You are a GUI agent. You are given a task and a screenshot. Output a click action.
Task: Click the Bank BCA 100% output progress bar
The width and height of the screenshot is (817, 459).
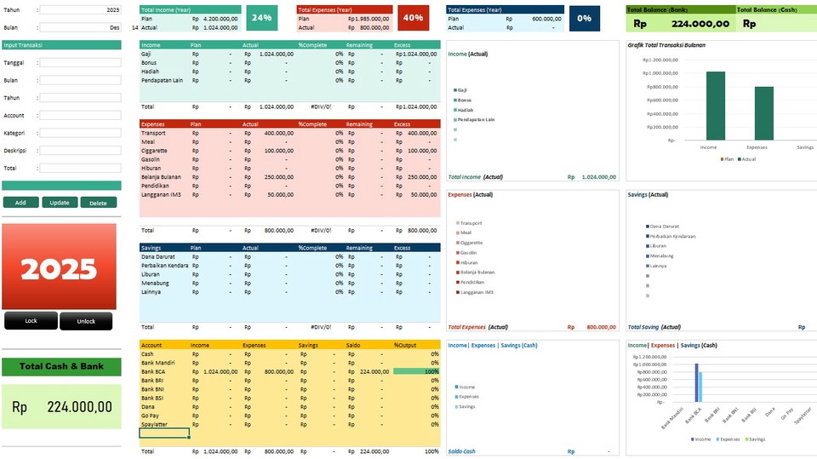coord(416,371)
